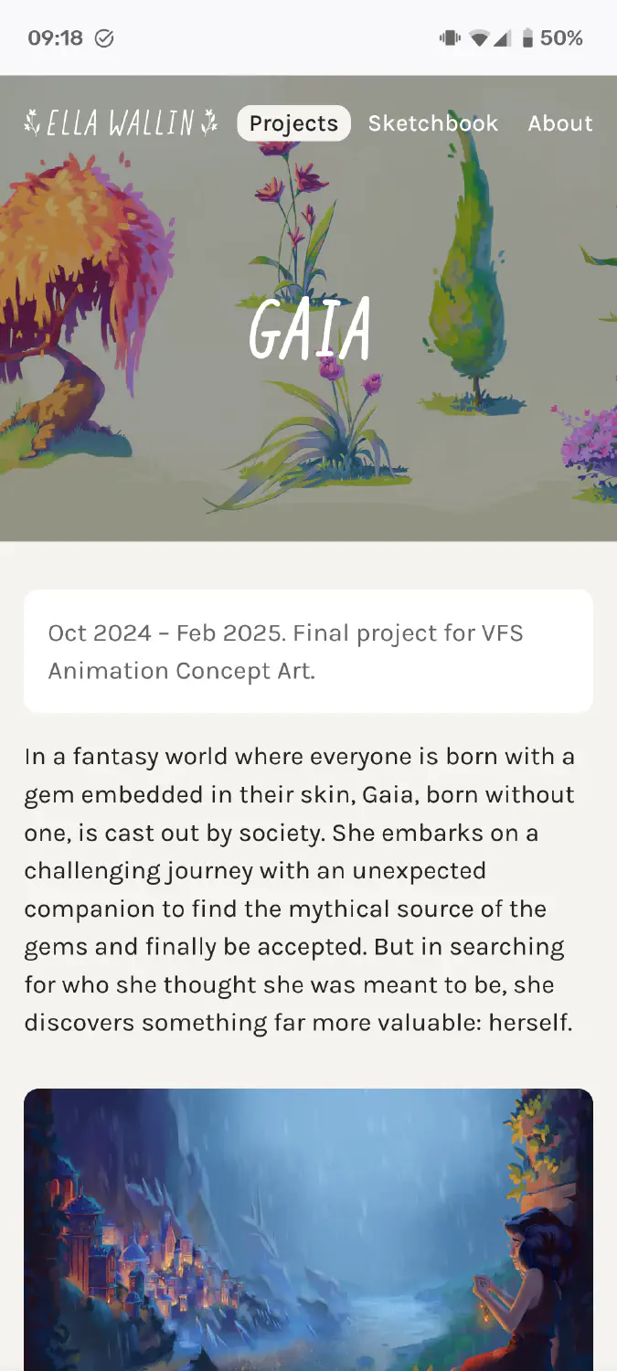The height and width of the screenshot is (1371, 617).
Task: Tap the circled checkmark next to the time
Action: [104, 38]
